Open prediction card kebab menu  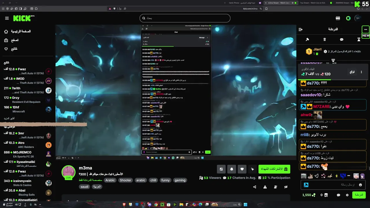click(361, 72)
